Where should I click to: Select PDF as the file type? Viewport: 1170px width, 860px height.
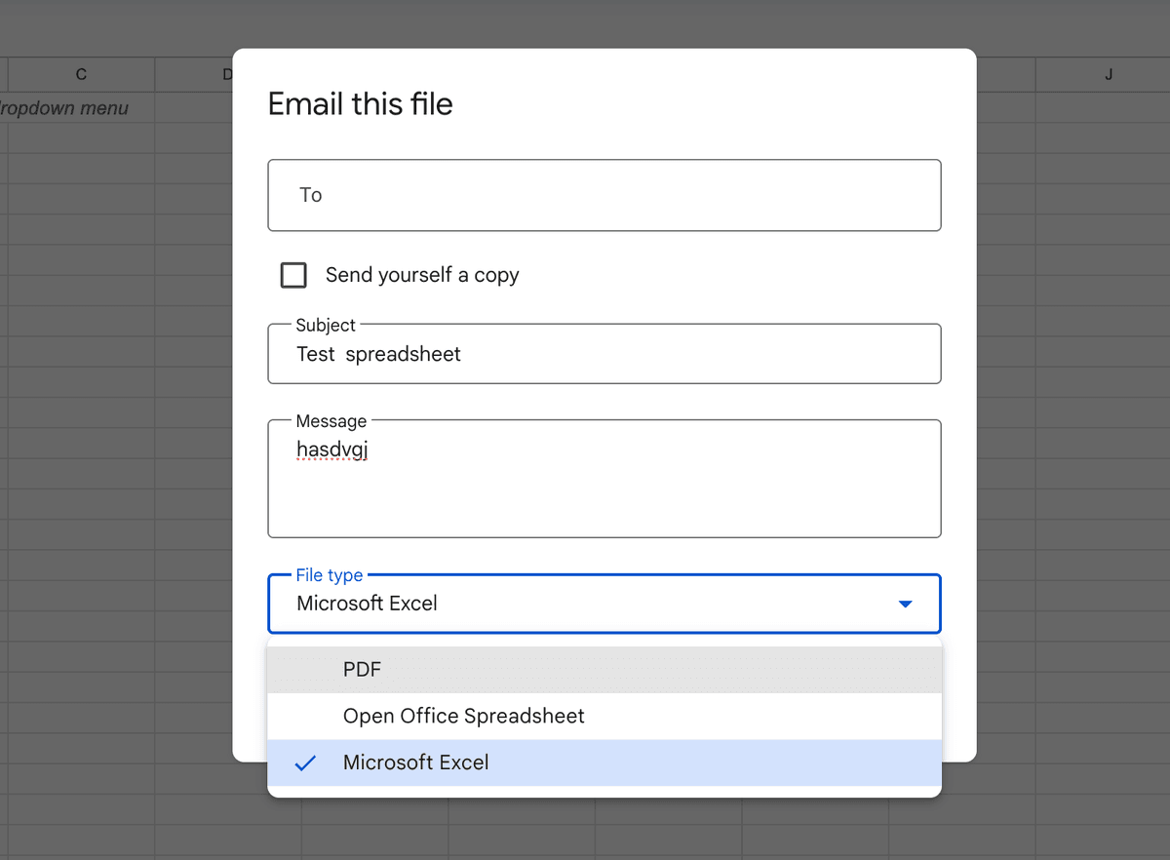coord(362,669)
